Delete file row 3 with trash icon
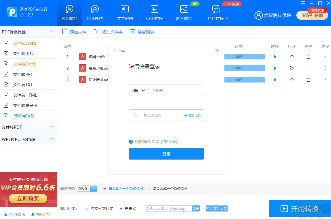The height and width of the screenshot is (219, 331). 308,80
